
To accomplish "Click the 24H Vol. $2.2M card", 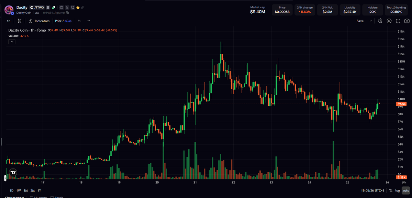I will click(327, 10).
